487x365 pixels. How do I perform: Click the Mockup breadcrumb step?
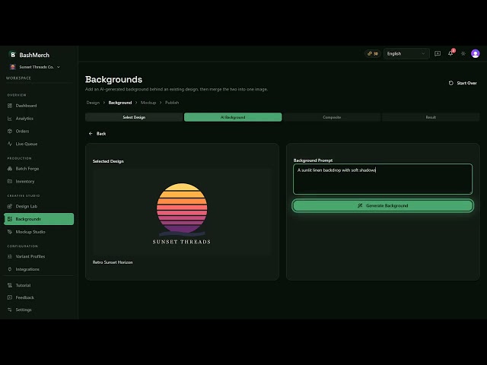pyautogui.click(x=148, y=103)
